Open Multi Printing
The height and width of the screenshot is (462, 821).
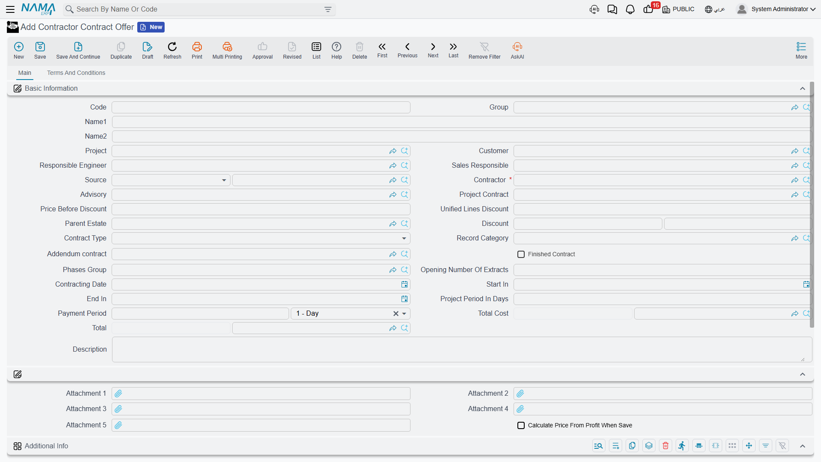click(227, 50)
